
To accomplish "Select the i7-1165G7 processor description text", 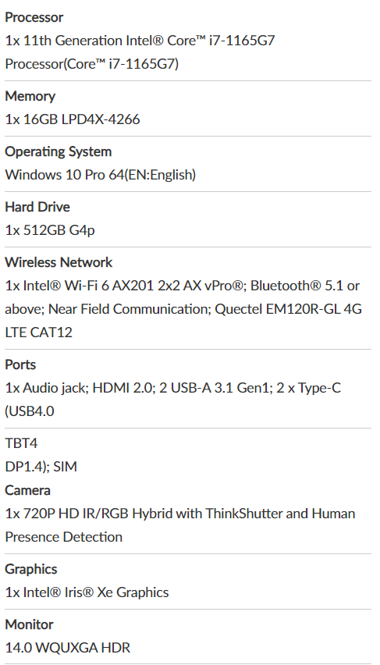I will pyautogui.click(x=140, y=52).
